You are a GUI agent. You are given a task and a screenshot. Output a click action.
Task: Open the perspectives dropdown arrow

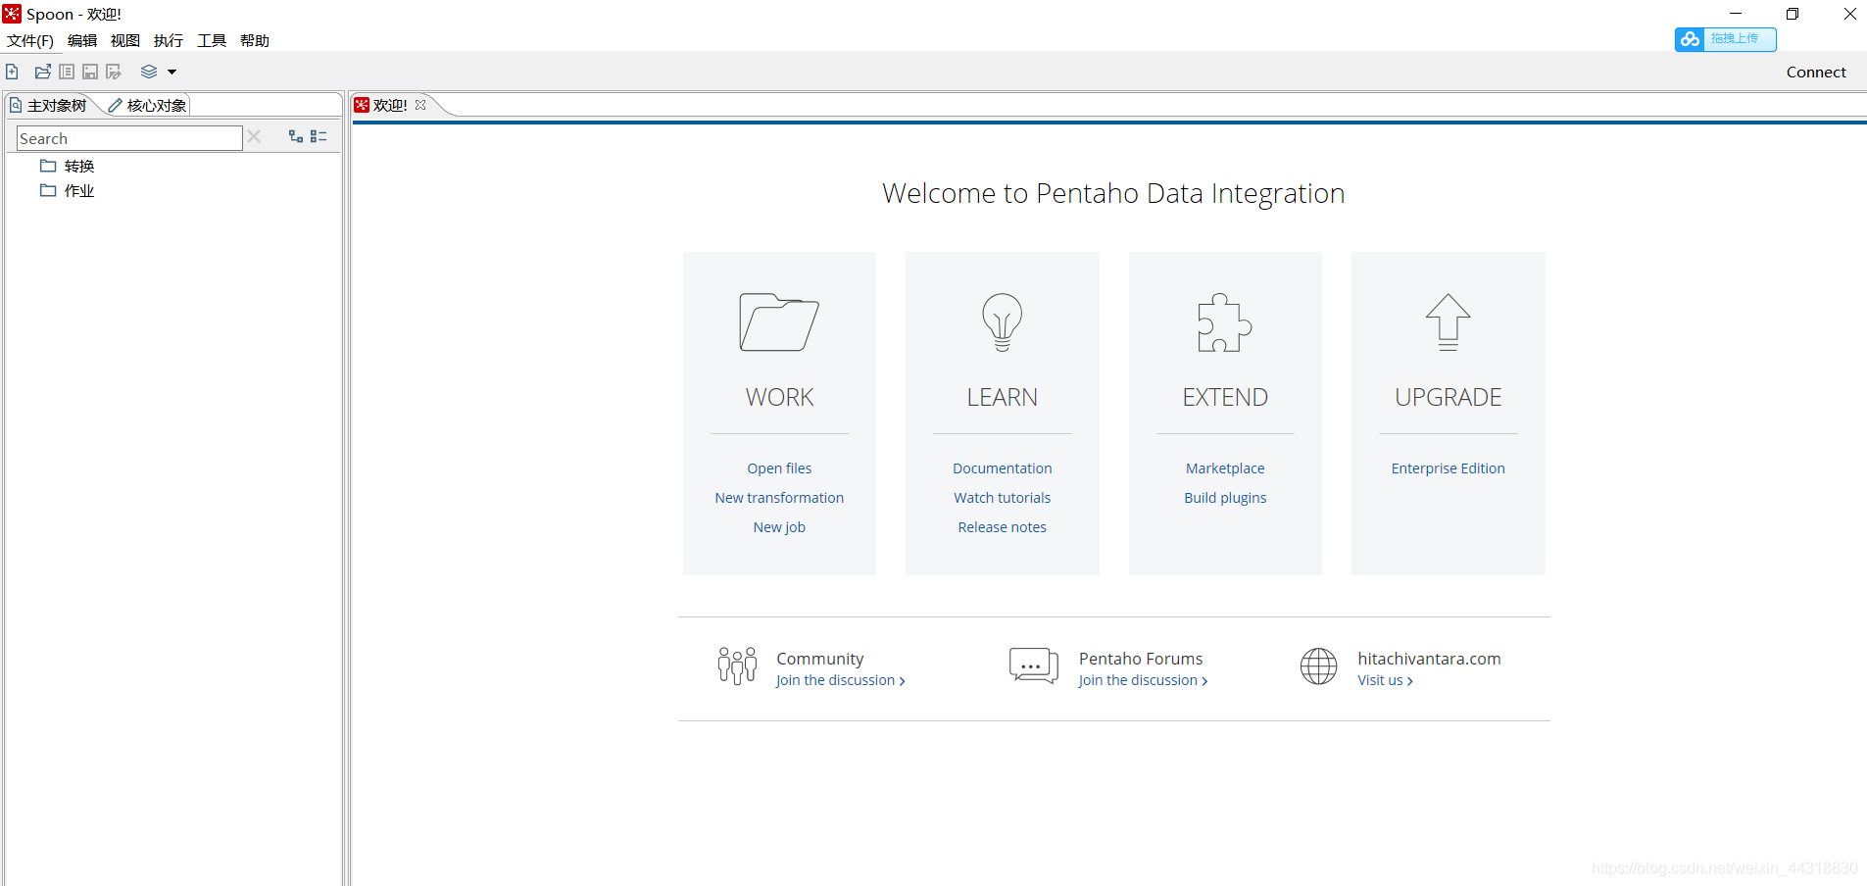[172, 72]
